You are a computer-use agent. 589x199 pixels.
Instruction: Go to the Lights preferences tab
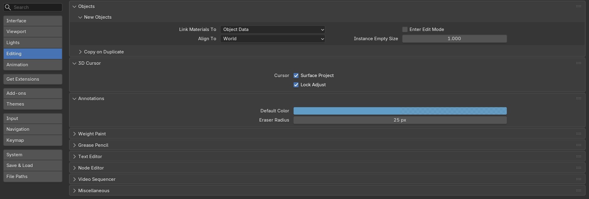tap(33, 43)
